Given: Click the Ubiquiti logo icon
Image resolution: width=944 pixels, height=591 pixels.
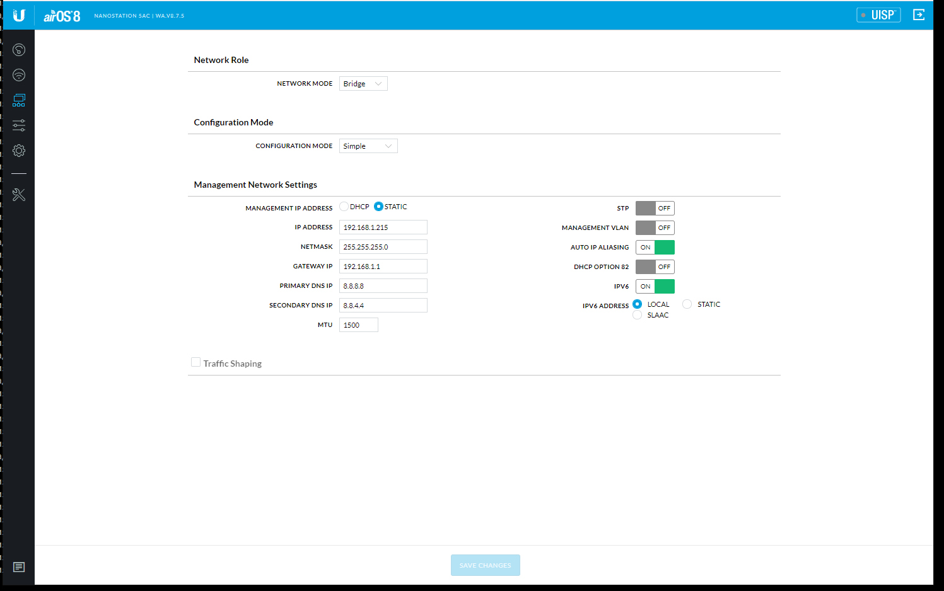Looking at the screenshot, I should pyautogui.click(x=19, y=15).
